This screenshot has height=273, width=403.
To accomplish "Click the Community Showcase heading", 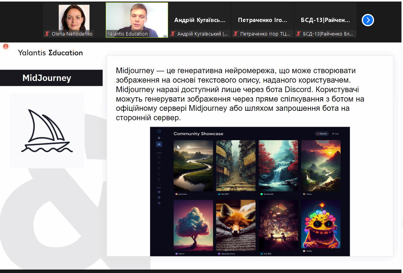I will coord(199,134).
